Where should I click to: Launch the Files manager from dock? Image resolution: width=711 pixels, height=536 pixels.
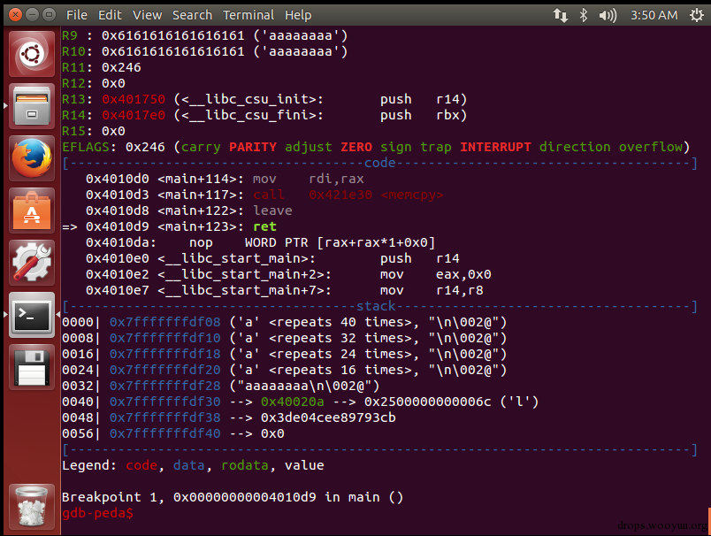click(32, 106)
